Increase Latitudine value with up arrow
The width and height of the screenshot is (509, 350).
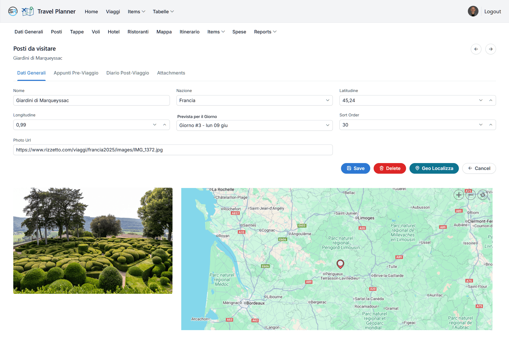pyautogui.click(x=491, y=100)
